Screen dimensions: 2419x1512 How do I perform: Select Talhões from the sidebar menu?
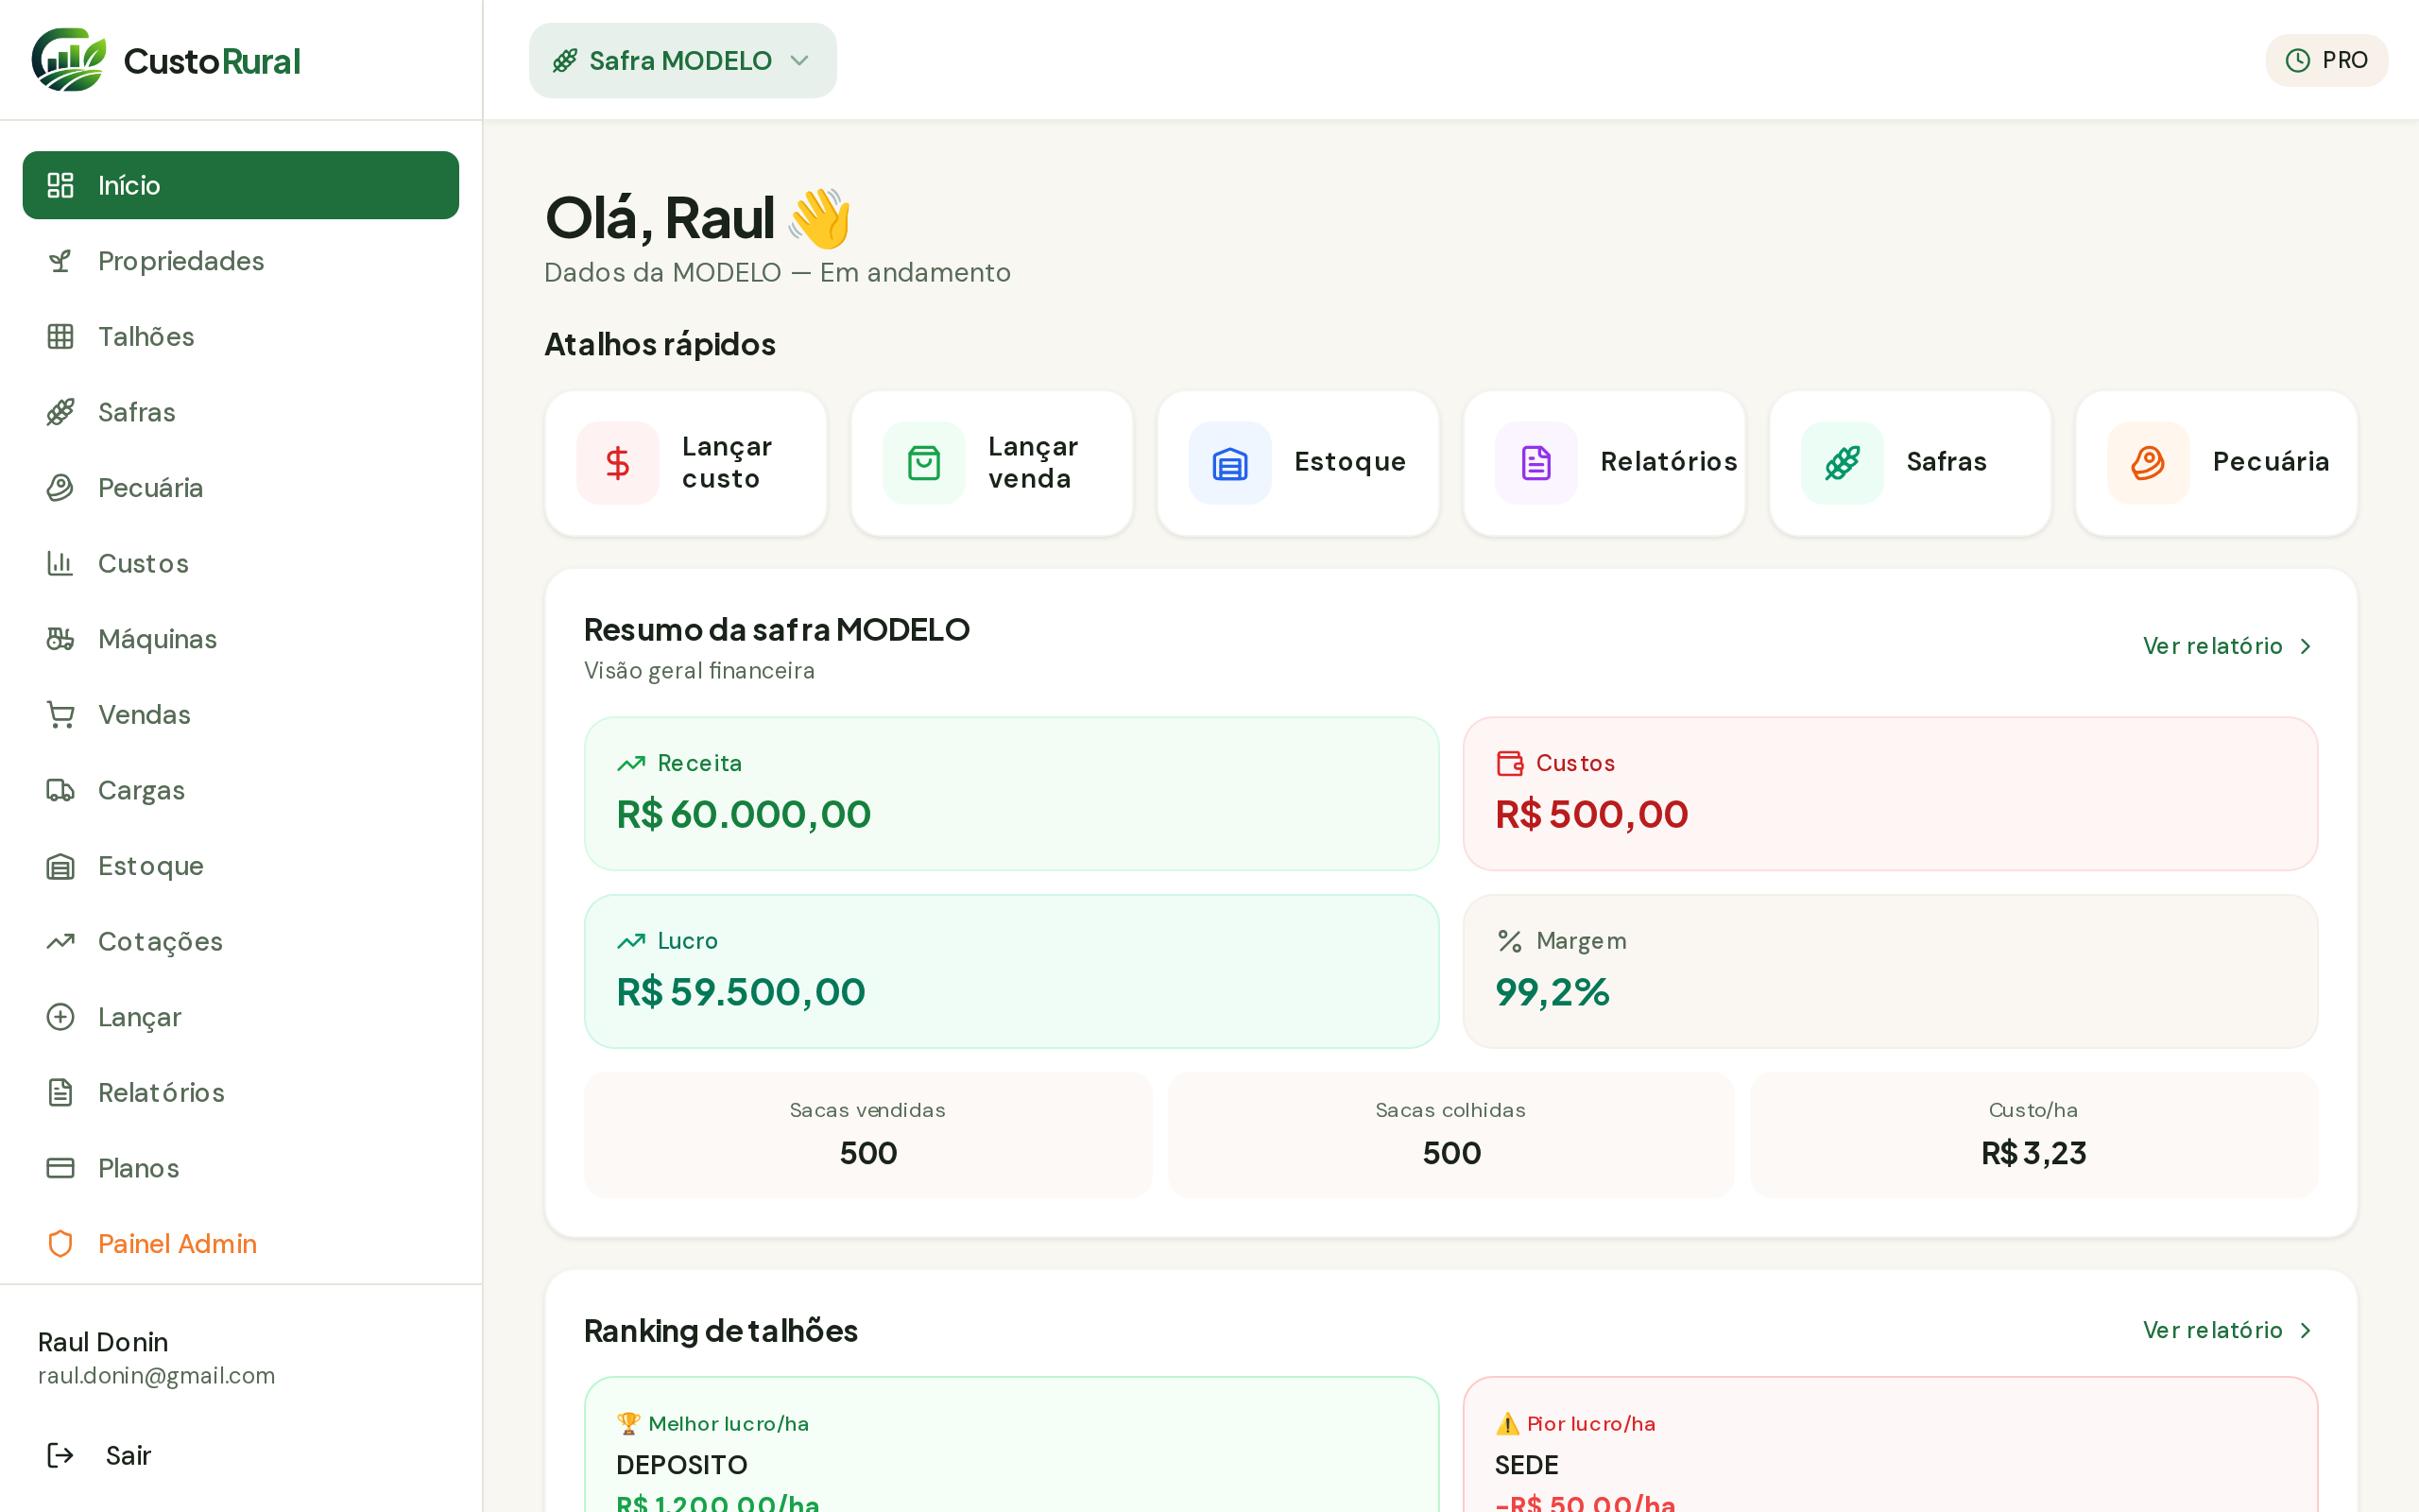coord(241,336)
